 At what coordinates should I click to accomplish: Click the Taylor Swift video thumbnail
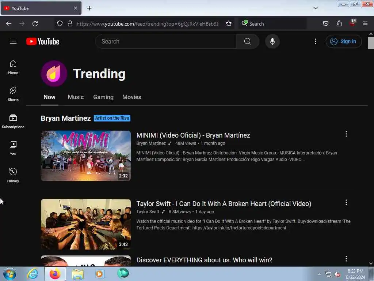tap(85, 224)
